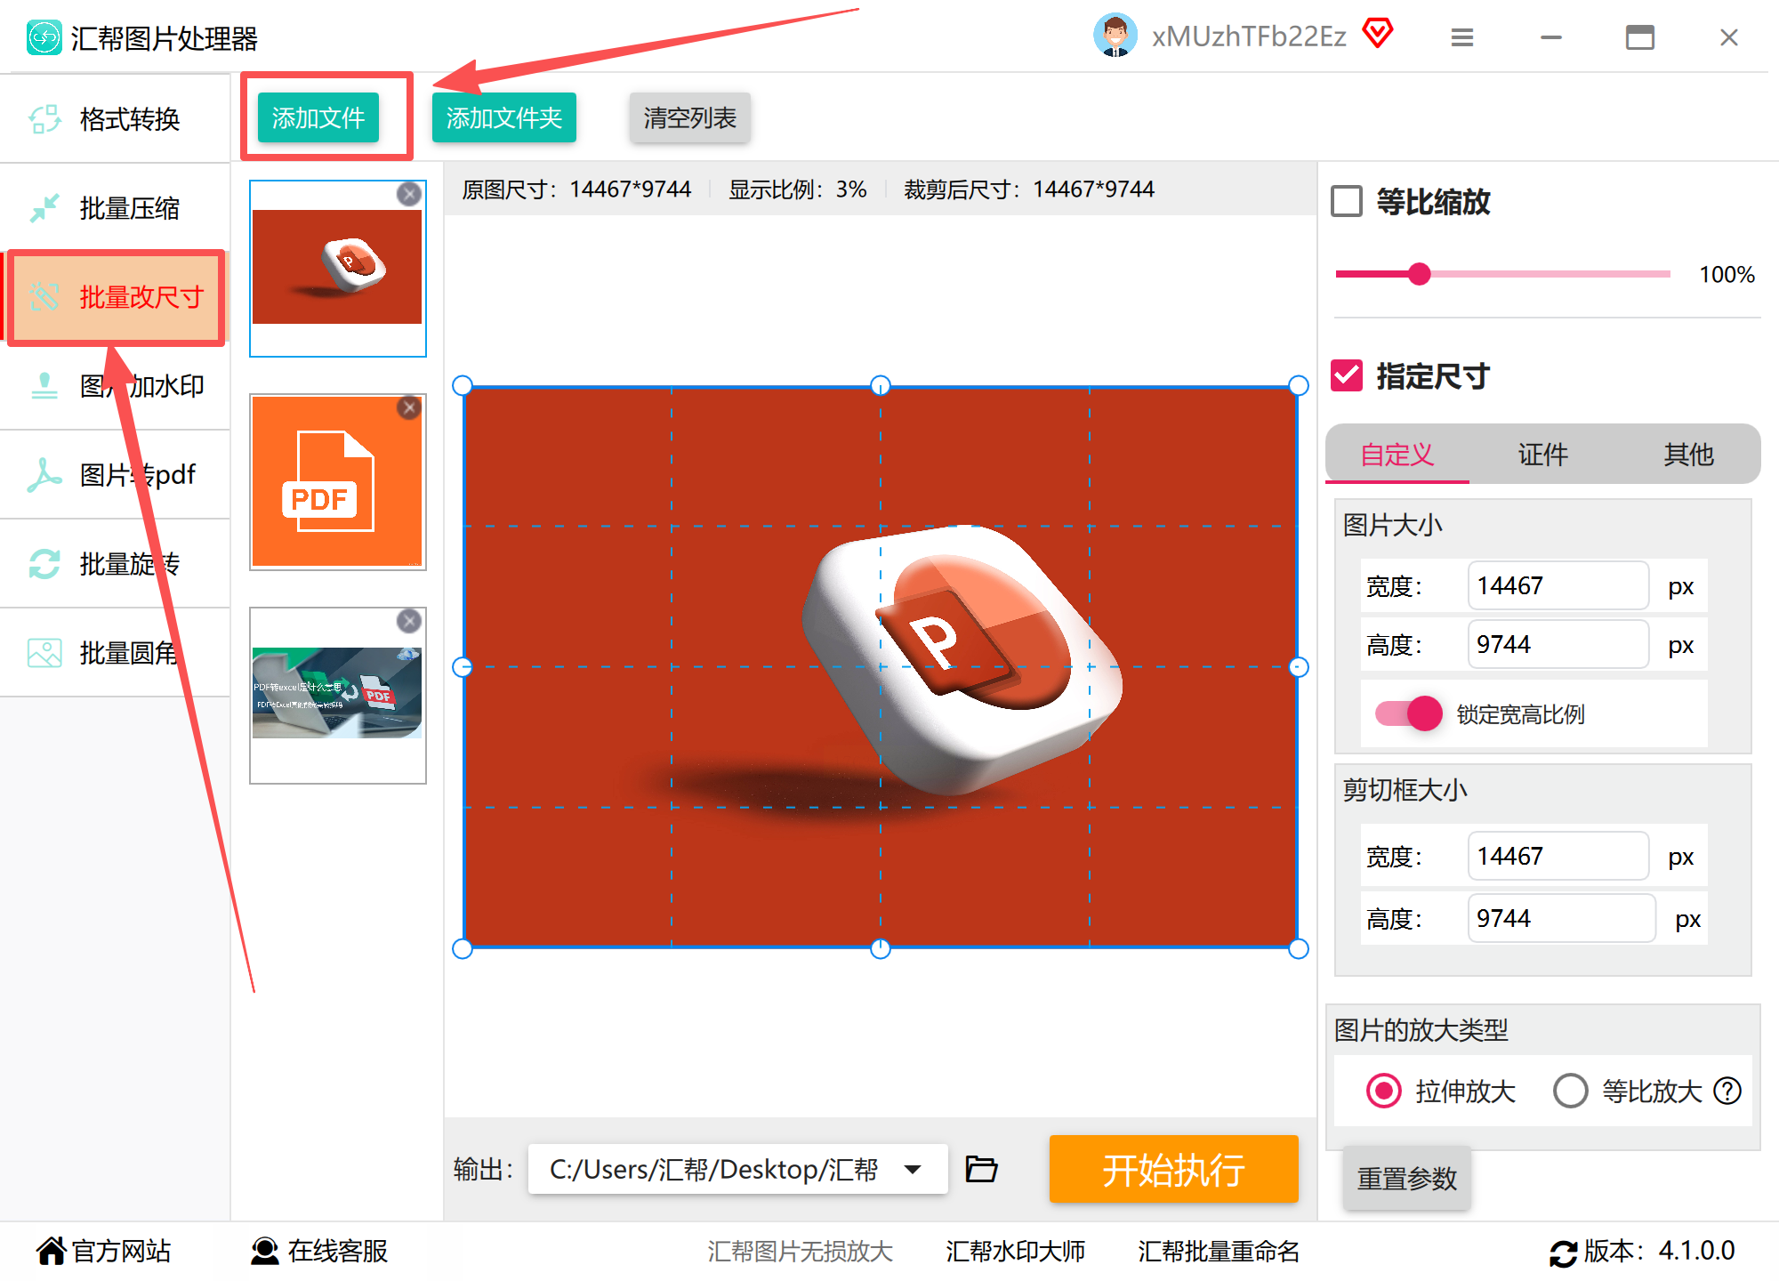Click the 开始执行 button
Screen dimensions: 1779x1281
pyautogui.click(x=1173, y=1169)
